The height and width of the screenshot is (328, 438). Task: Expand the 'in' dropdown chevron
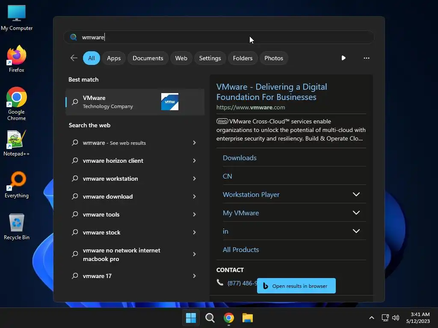[356, 231]
